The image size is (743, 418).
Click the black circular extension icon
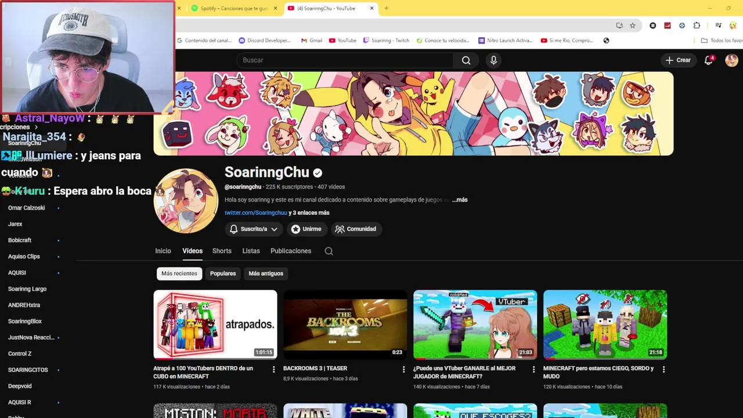click(x=653, y=26)
